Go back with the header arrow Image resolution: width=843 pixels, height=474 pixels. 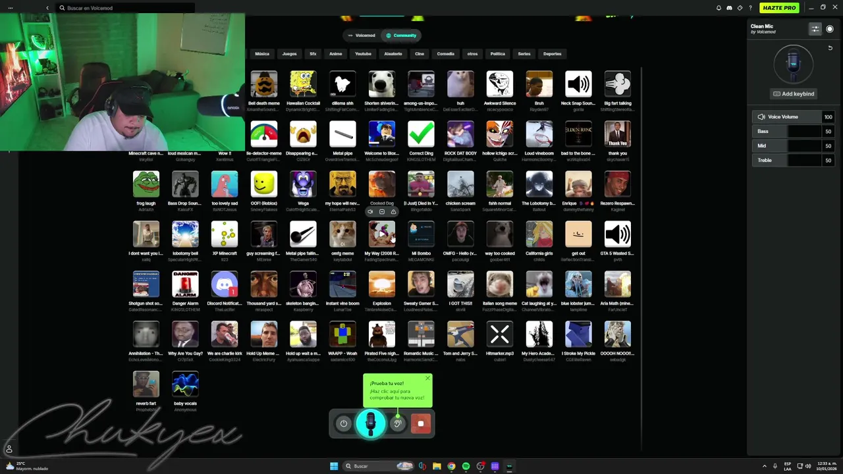tap(47, 8)
